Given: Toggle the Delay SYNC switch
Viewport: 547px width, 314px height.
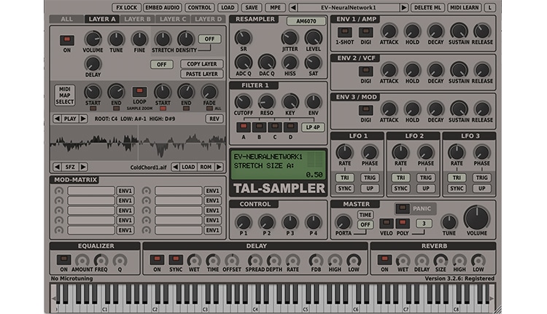Looking at the screenshot, I should click(x=176, y=259).
